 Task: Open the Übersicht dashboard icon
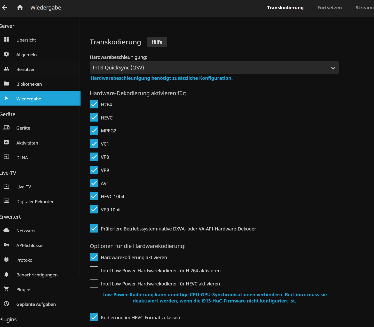(x=6, y=39)
